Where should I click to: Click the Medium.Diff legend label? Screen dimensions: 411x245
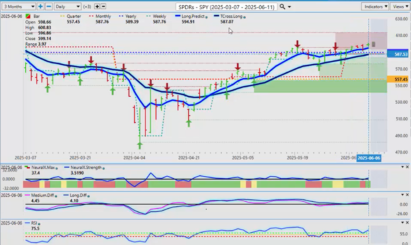click(42, 196)
